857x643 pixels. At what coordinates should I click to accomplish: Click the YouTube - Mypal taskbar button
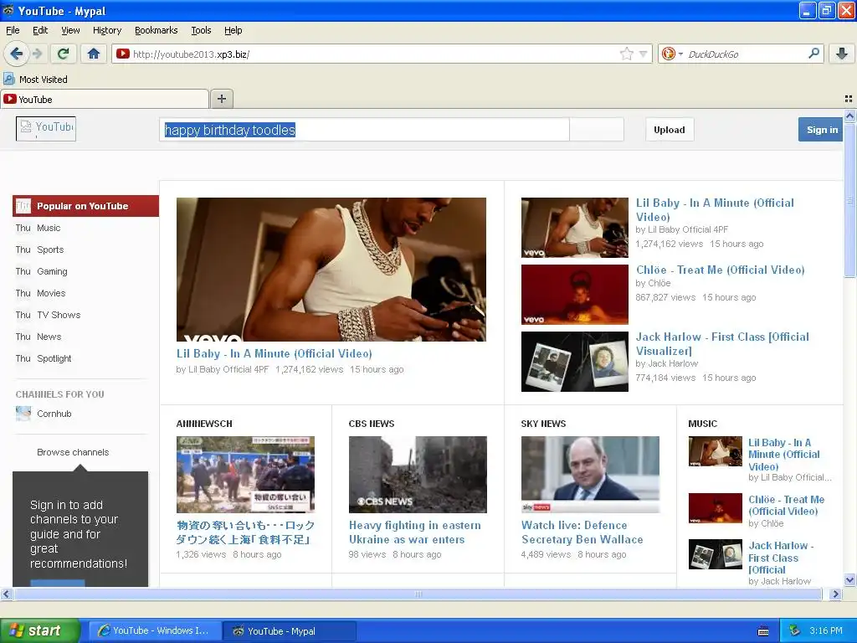click(290, 631)
